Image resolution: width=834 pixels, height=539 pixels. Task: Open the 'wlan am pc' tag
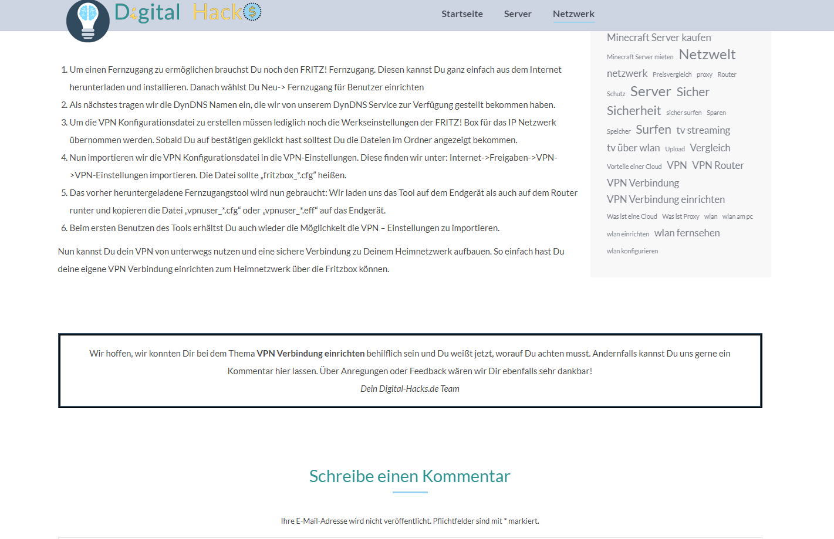pos(737,216)
